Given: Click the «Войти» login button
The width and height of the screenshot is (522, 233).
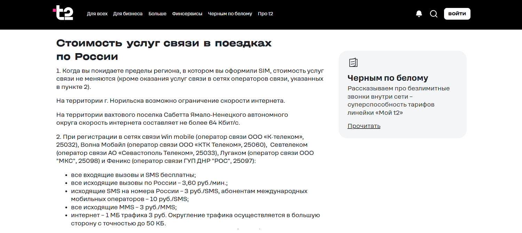Looking at the screenshot, I should (x=457, y=14).
